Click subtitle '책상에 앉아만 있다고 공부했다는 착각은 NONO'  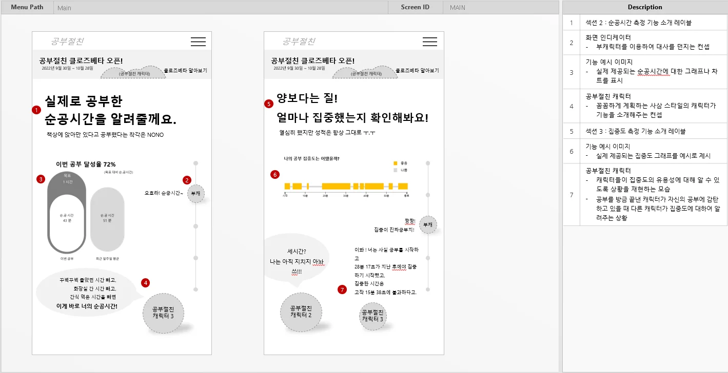[x=105, y=135]
